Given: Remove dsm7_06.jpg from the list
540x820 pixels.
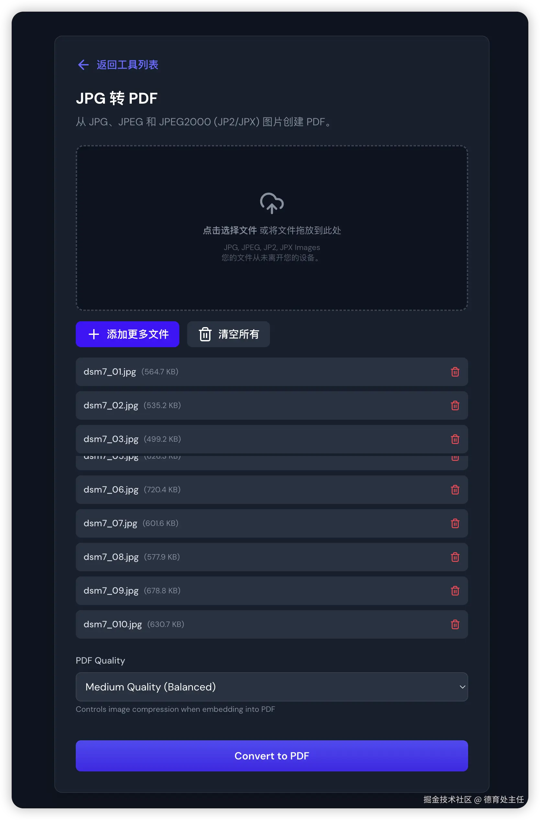Looking at the screenshot, I should pos(455,490).
